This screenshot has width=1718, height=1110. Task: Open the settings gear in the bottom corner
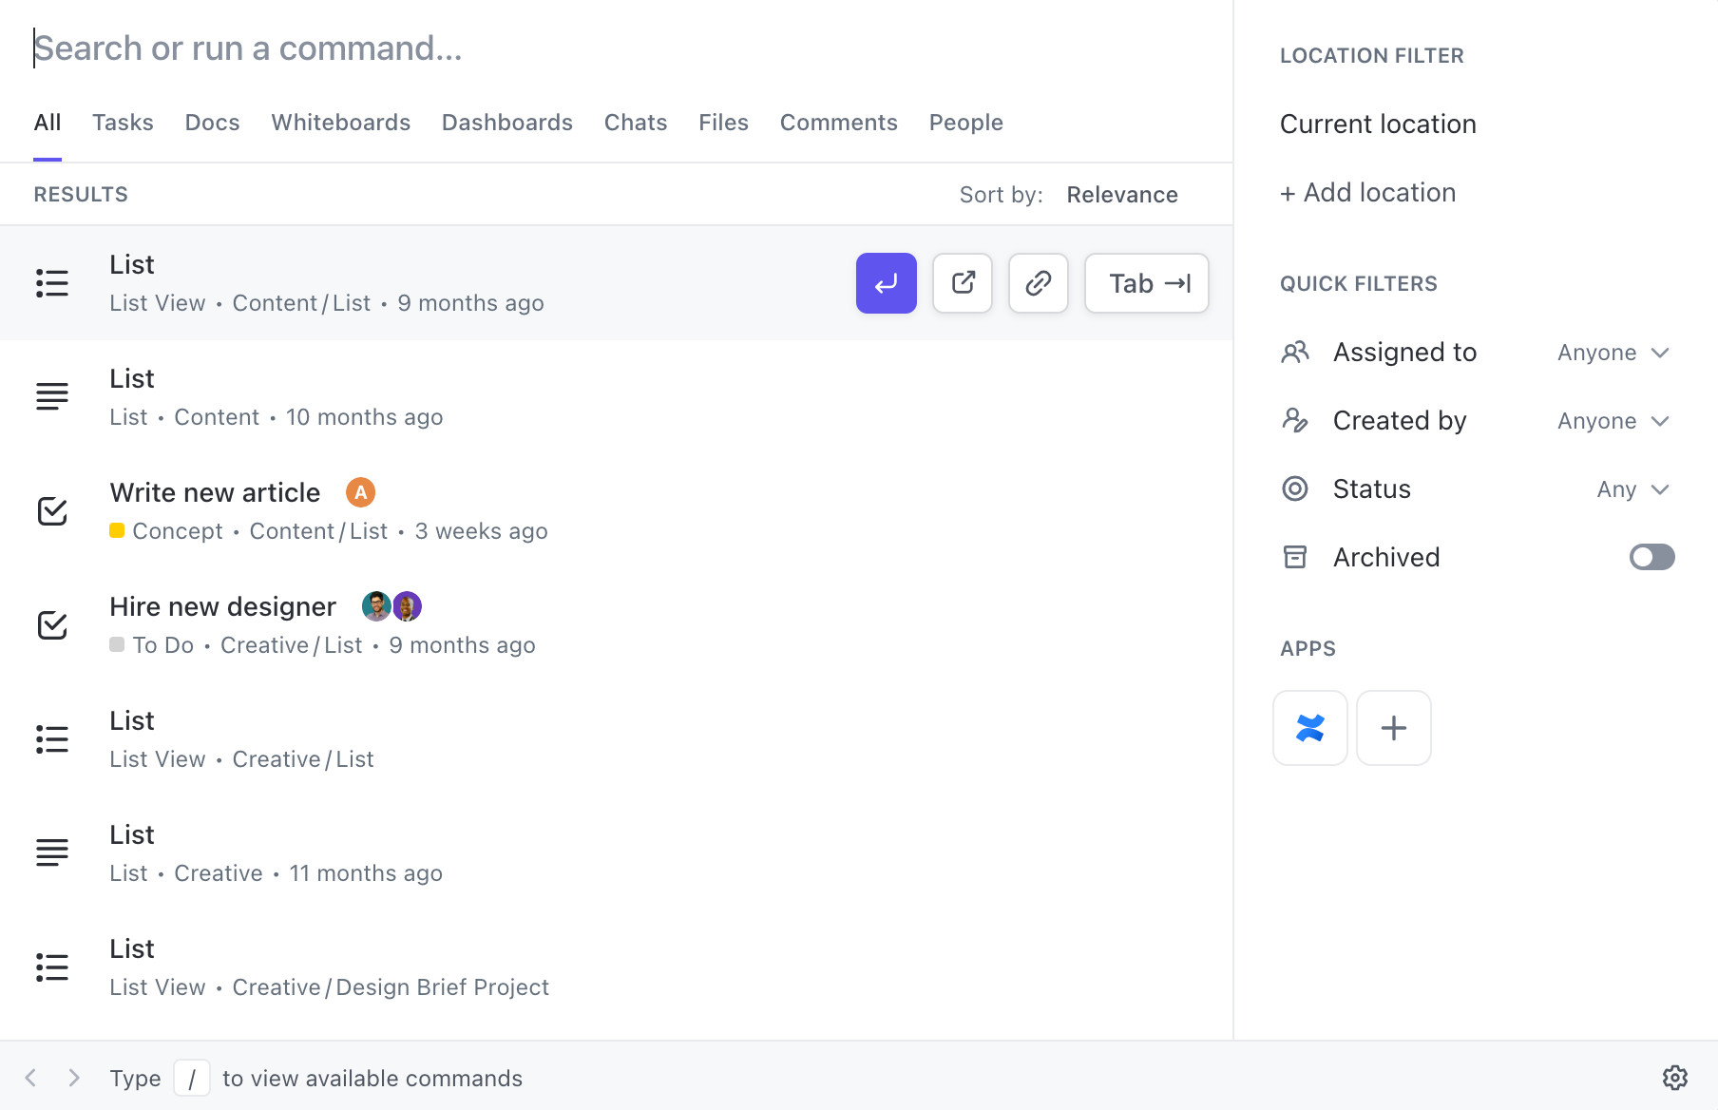click(x=1674, y=1077)
